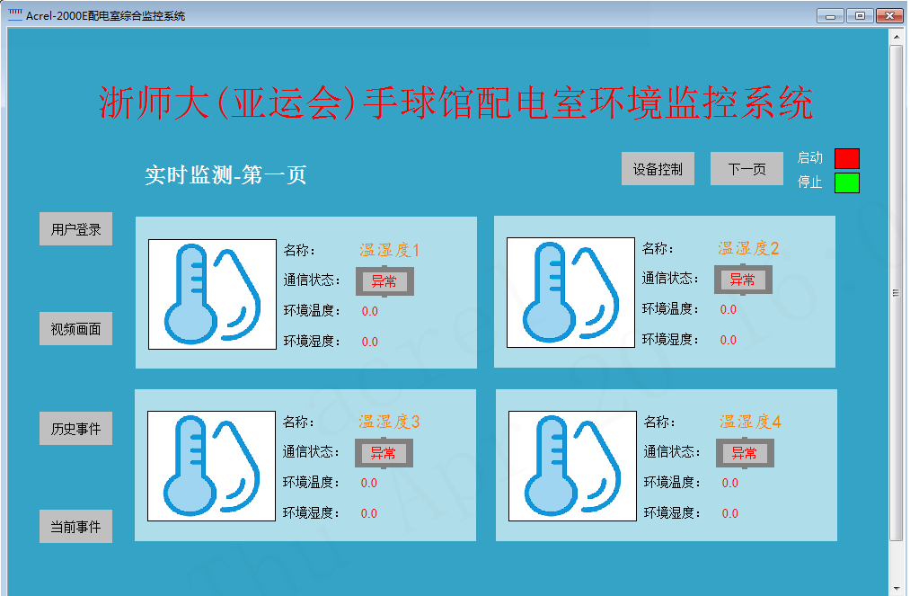Click 异常 status button for 温湿度4
This screenshot has height=596, width=910.
745,453
